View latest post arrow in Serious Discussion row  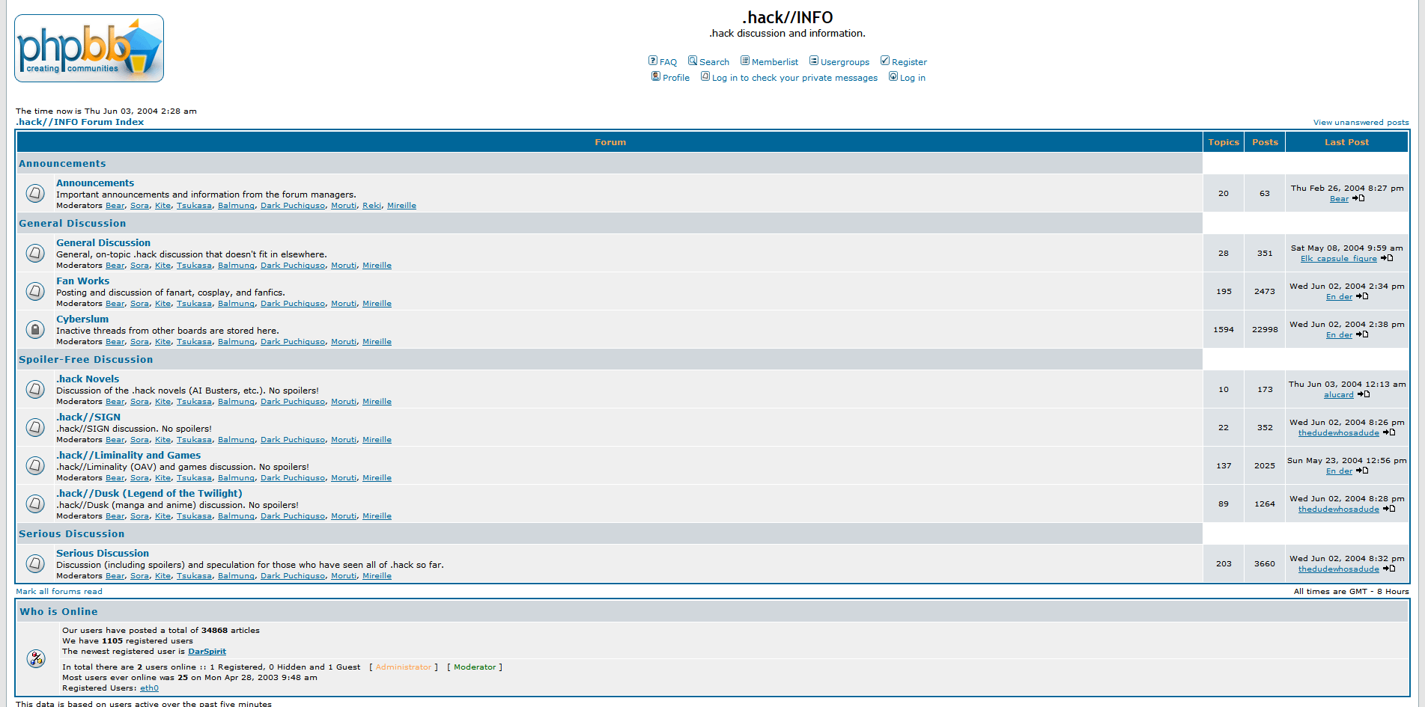click(x=1389, y=569)
